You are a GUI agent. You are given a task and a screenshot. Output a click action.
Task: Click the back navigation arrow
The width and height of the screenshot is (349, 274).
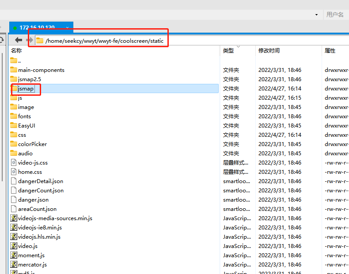click(19, 40)
